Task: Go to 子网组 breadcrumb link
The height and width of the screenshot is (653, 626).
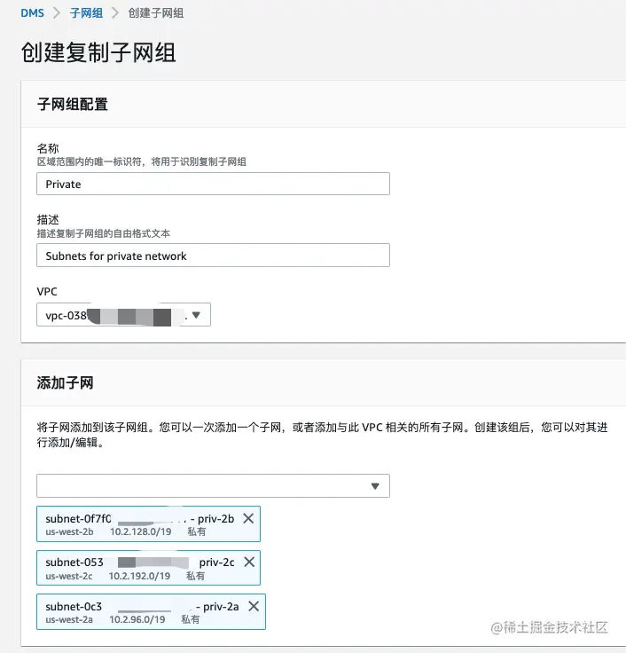Action: pyautogui.click(x=86, y=13)
